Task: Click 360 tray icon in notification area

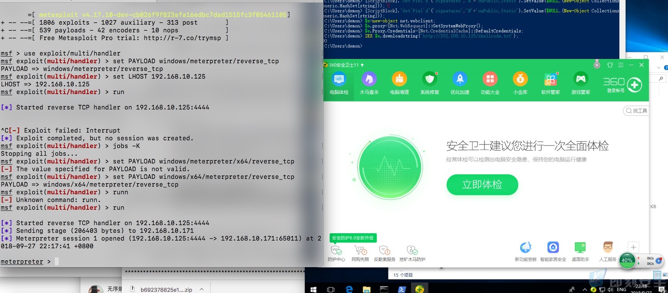Action: pyautogui.click(x=593, y=290)
